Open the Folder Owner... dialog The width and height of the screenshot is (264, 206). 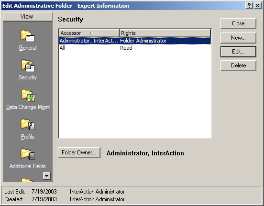pos(79,152)
